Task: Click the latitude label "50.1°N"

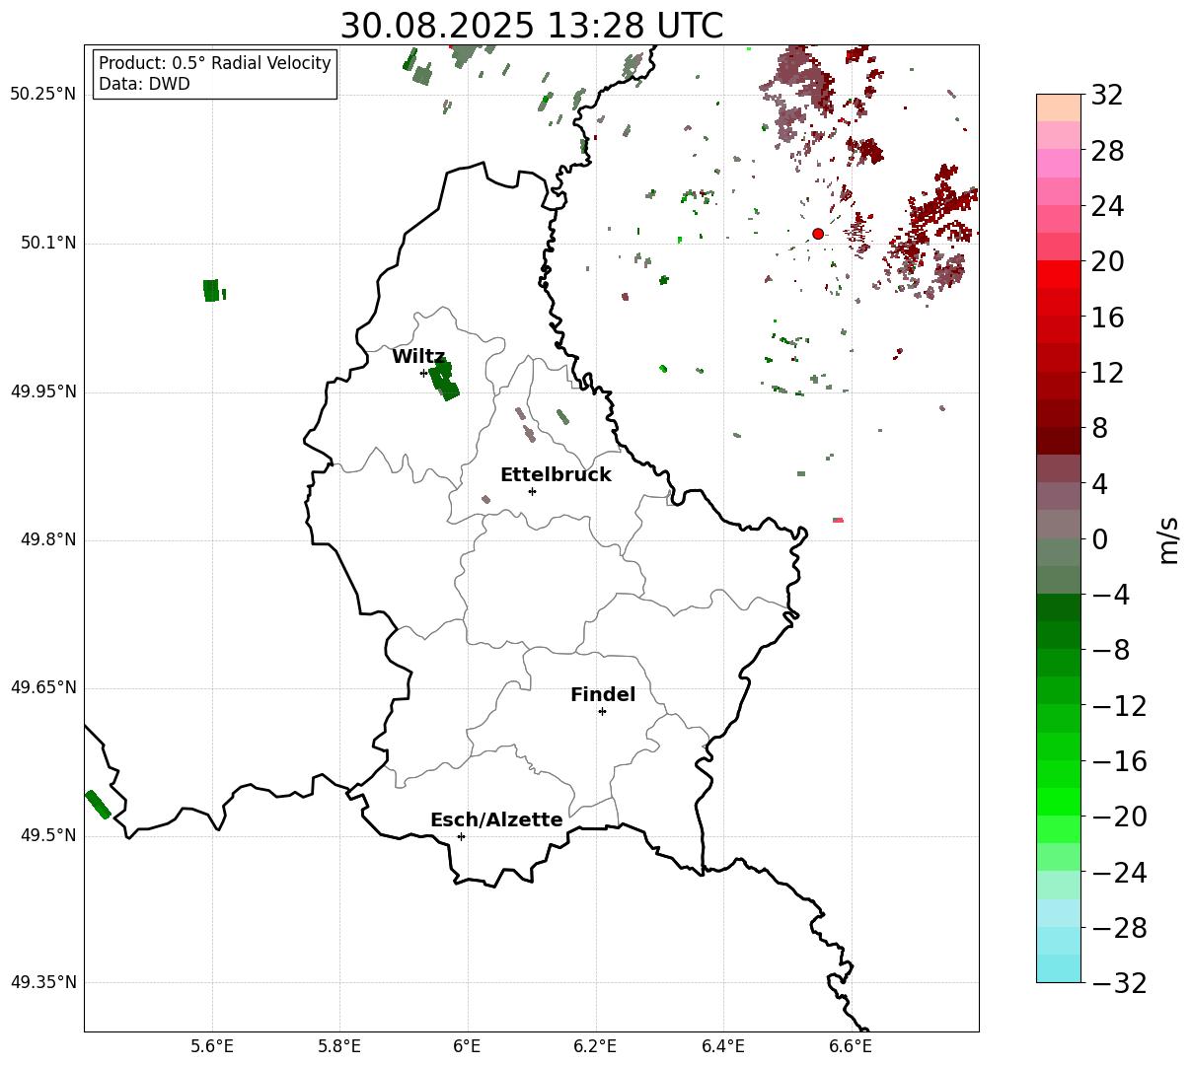Action: 48,243
